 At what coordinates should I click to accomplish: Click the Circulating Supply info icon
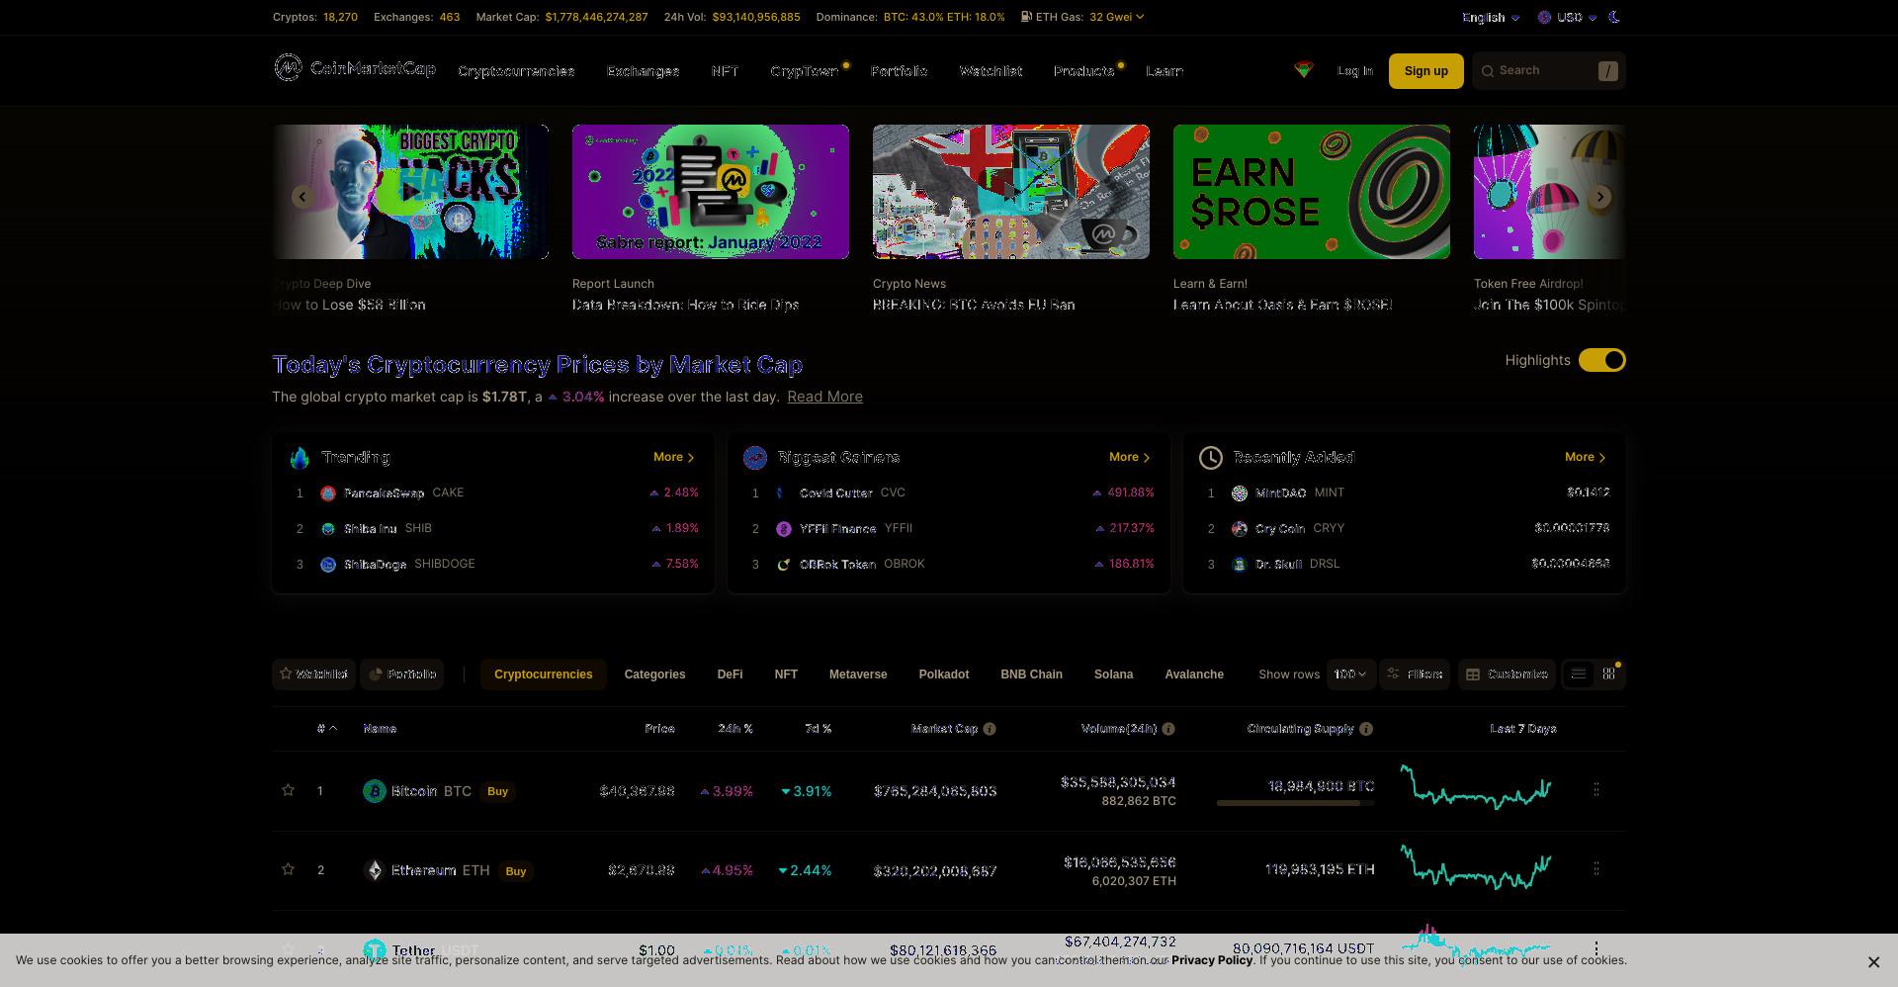[x=1366, y=729]
